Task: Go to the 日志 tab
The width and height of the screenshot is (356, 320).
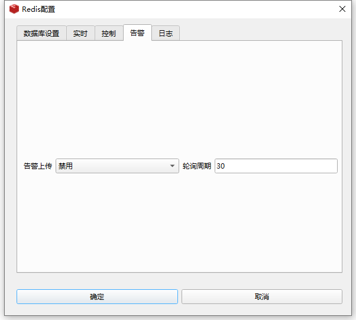Action: click(x=166, y=33)
